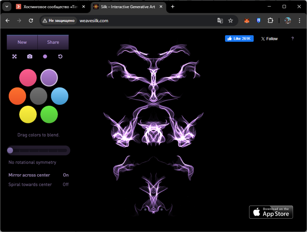Click the Share button
The height and width of the screenshot is (232, 307).
(53, 42)
